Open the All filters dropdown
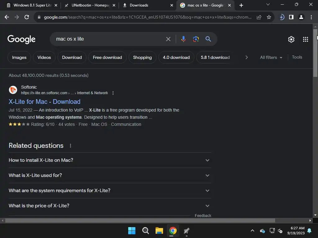Image resolution: width=318 pixels, height=238 pixels. click(x=271, y=57)
